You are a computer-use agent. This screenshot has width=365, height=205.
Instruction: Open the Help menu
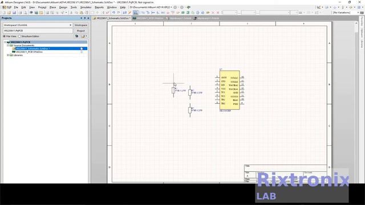coord(123,7)
